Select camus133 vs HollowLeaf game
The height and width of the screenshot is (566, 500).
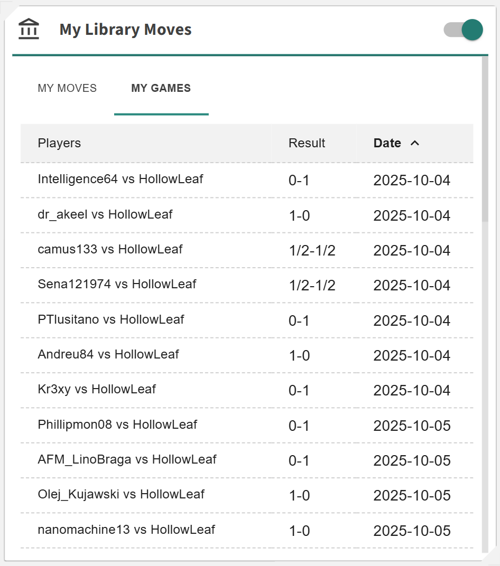(x=110, y=249)
